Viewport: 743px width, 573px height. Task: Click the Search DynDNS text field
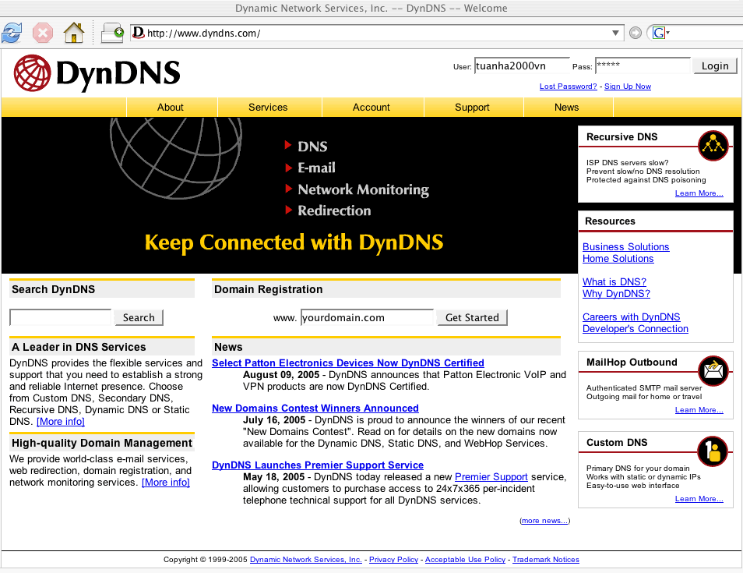[x=61, y=317]
